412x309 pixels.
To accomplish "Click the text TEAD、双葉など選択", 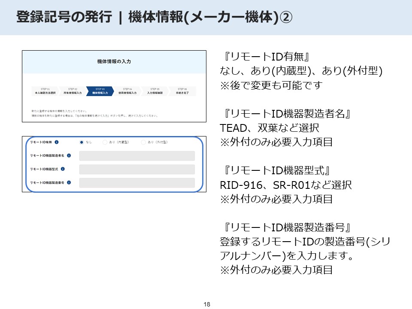I will pyautogui.click(x=270, y=128).
